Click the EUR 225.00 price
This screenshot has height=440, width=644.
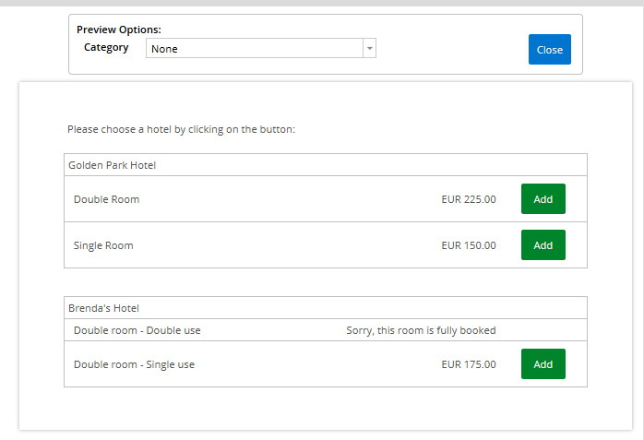[468, 199]
